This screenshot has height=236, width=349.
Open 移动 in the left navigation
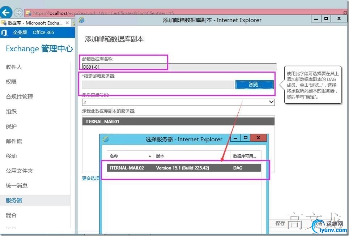coord(11,156)
